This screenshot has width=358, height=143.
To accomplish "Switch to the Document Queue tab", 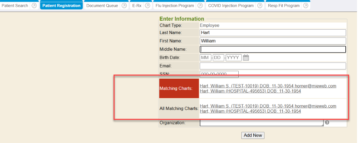I will tap(102, 6).
